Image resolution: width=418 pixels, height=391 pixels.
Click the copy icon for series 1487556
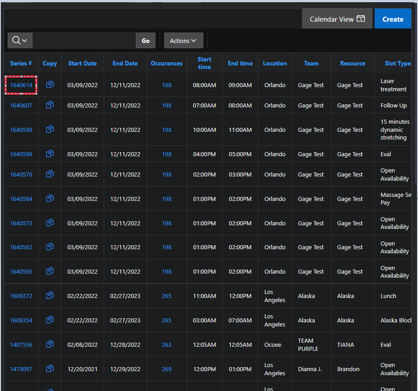tap(50, 344)
